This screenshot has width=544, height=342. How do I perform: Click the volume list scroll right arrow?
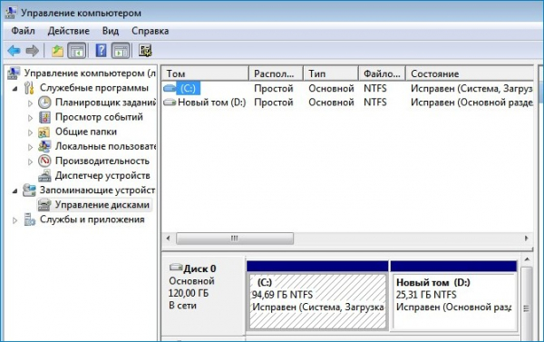526,239
